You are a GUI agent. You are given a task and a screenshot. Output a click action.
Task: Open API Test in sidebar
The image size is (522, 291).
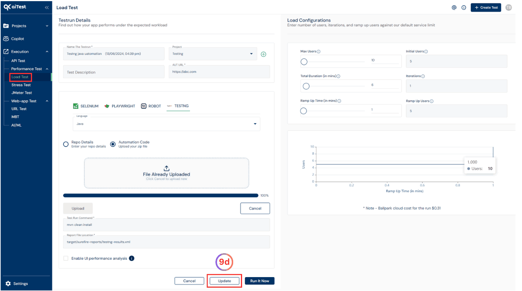18,61
